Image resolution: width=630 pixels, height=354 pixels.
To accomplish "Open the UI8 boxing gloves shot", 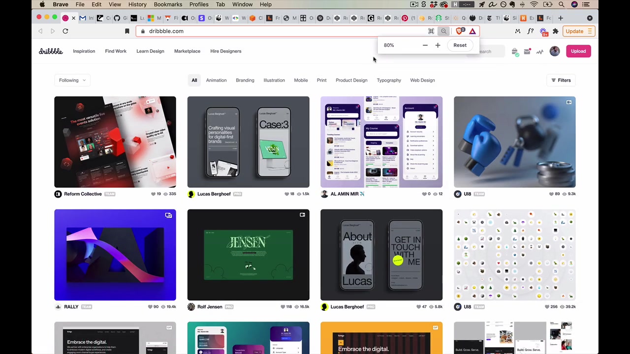I will tap(515, 142).
